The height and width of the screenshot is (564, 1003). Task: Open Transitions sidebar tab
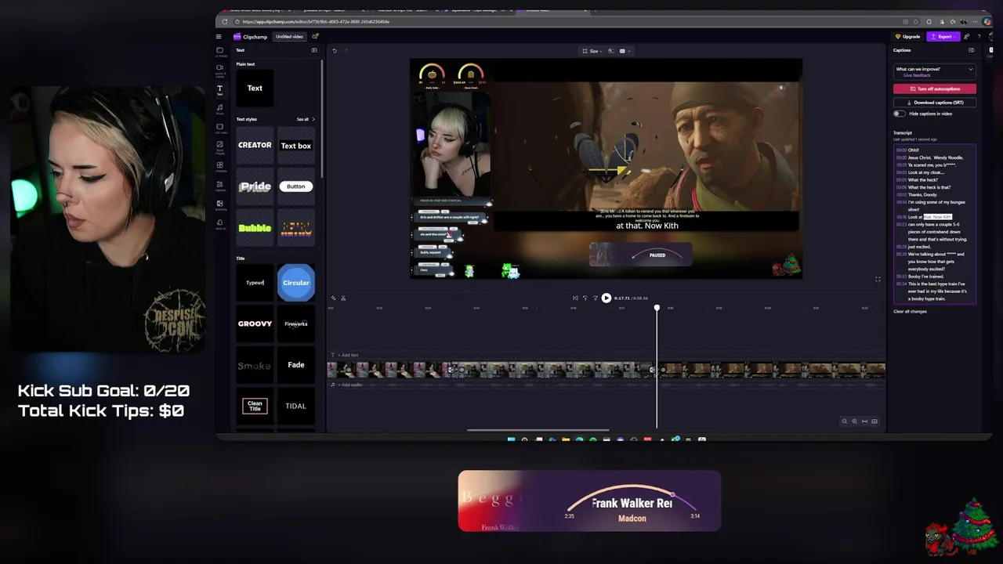click(220, 204)
